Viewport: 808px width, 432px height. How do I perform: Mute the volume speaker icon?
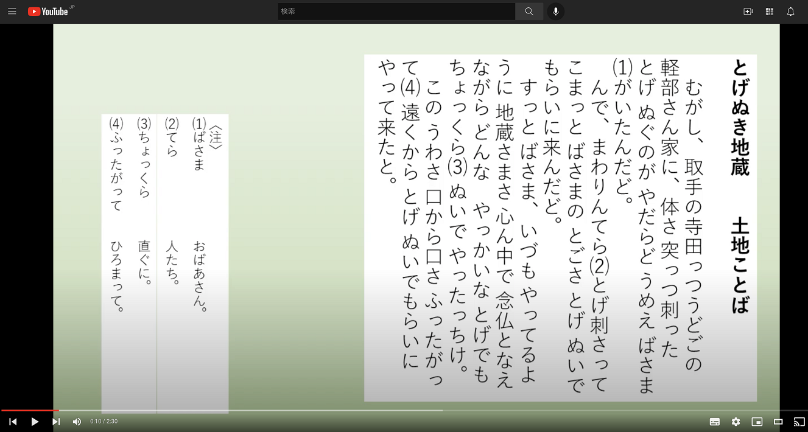click(77, 422)
